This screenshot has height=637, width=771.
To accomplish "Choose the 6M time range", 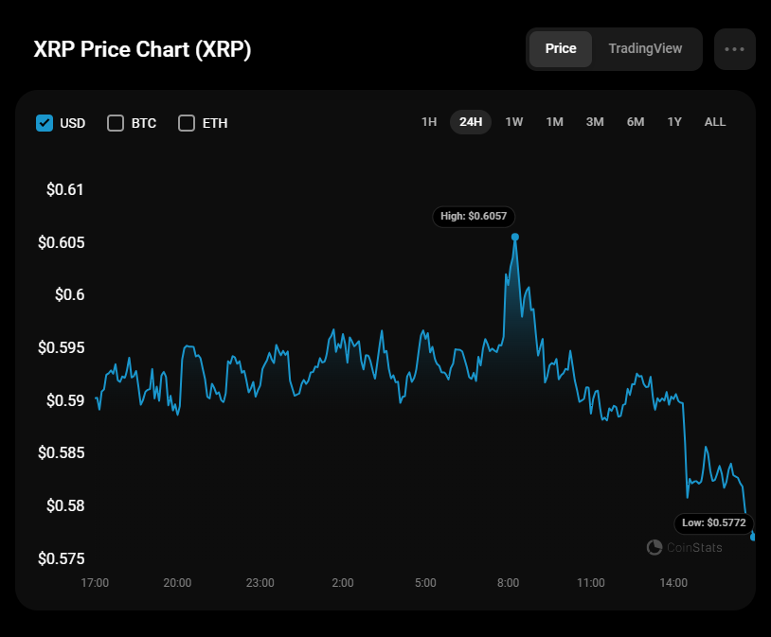I will [636, 122].
